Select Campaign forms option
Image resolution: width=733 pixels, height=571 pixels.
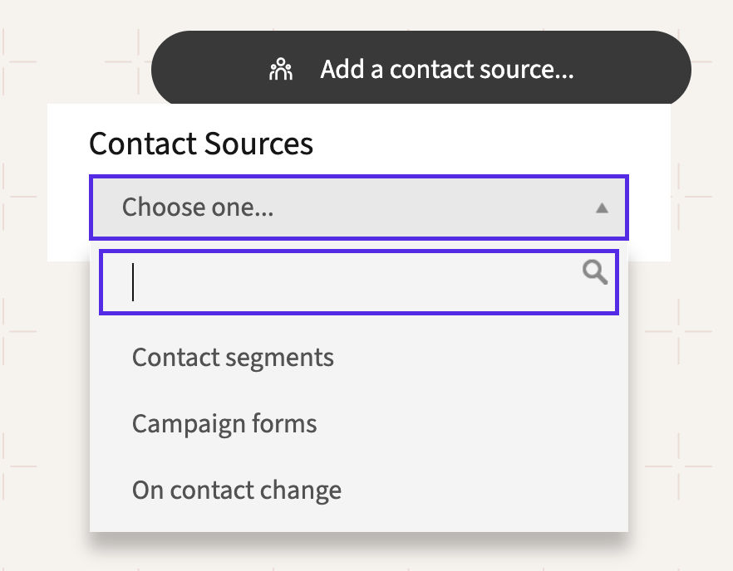click(x=224, y=424)
